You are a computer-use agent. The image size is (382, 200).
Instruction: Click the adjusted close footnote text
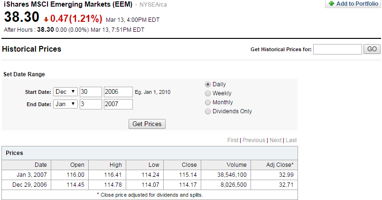pos(150,195)
